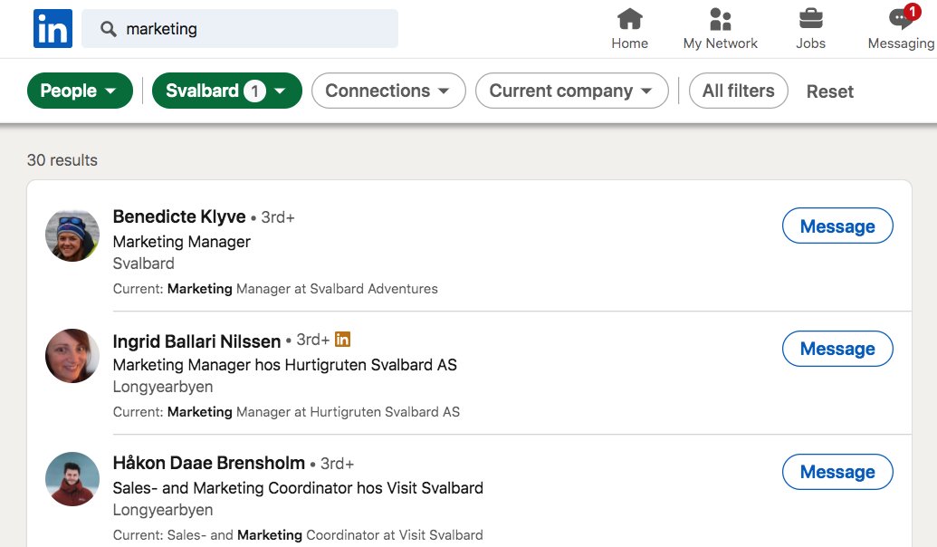Message Benedicte Klyve
The image size is (937, 547).
pyautogui.click(x=837, y=226)
